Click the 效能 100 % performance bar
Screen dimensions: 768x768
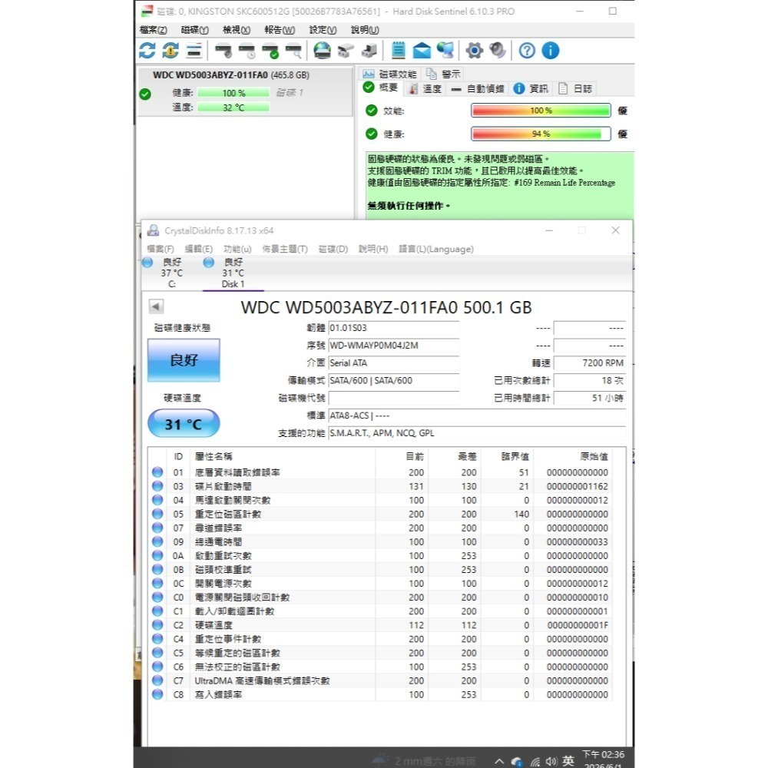[x=541, y=111]
